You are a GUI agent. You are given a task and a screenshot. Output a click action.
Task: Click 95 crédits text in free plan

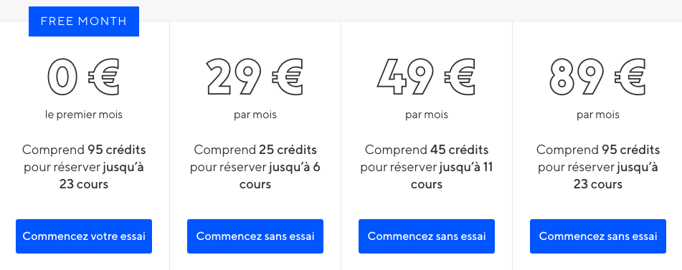click(117, 150)
